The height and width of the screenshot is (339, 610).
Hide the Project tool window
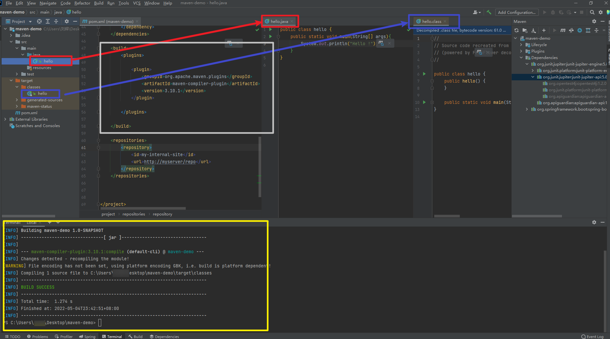pos(75,21)
